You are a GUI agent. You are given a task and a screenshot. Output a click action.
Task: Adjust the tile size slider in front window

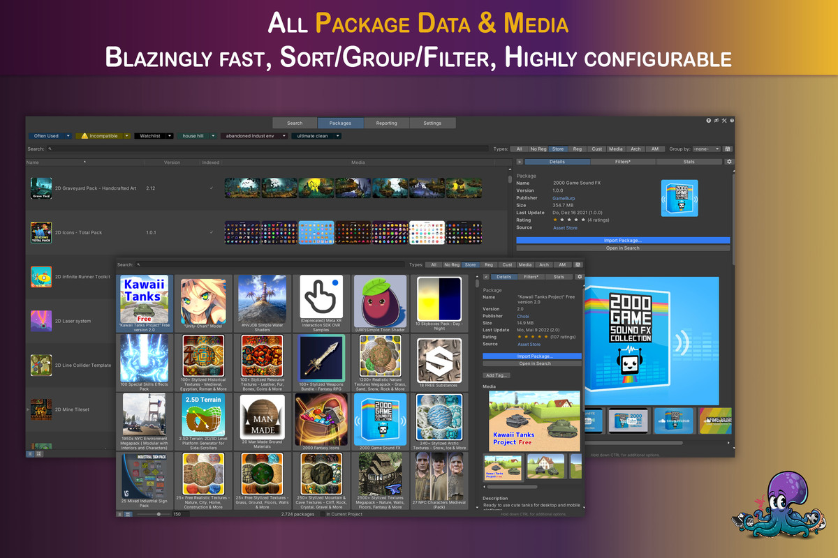click(x=153, y=514)
